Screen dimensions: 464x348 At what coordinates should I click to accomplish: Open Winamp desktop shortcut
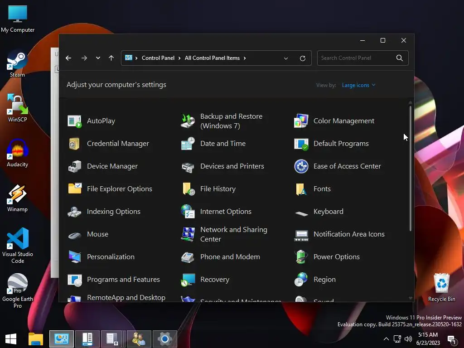tap(18, 198)
